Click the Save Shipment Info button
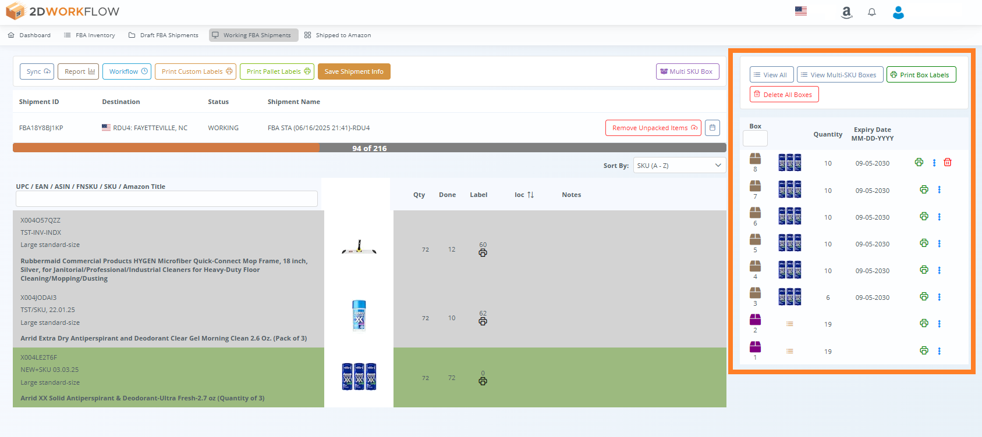Image resolution: width=982 pixels, height=437 pixels. coord(354,71)
